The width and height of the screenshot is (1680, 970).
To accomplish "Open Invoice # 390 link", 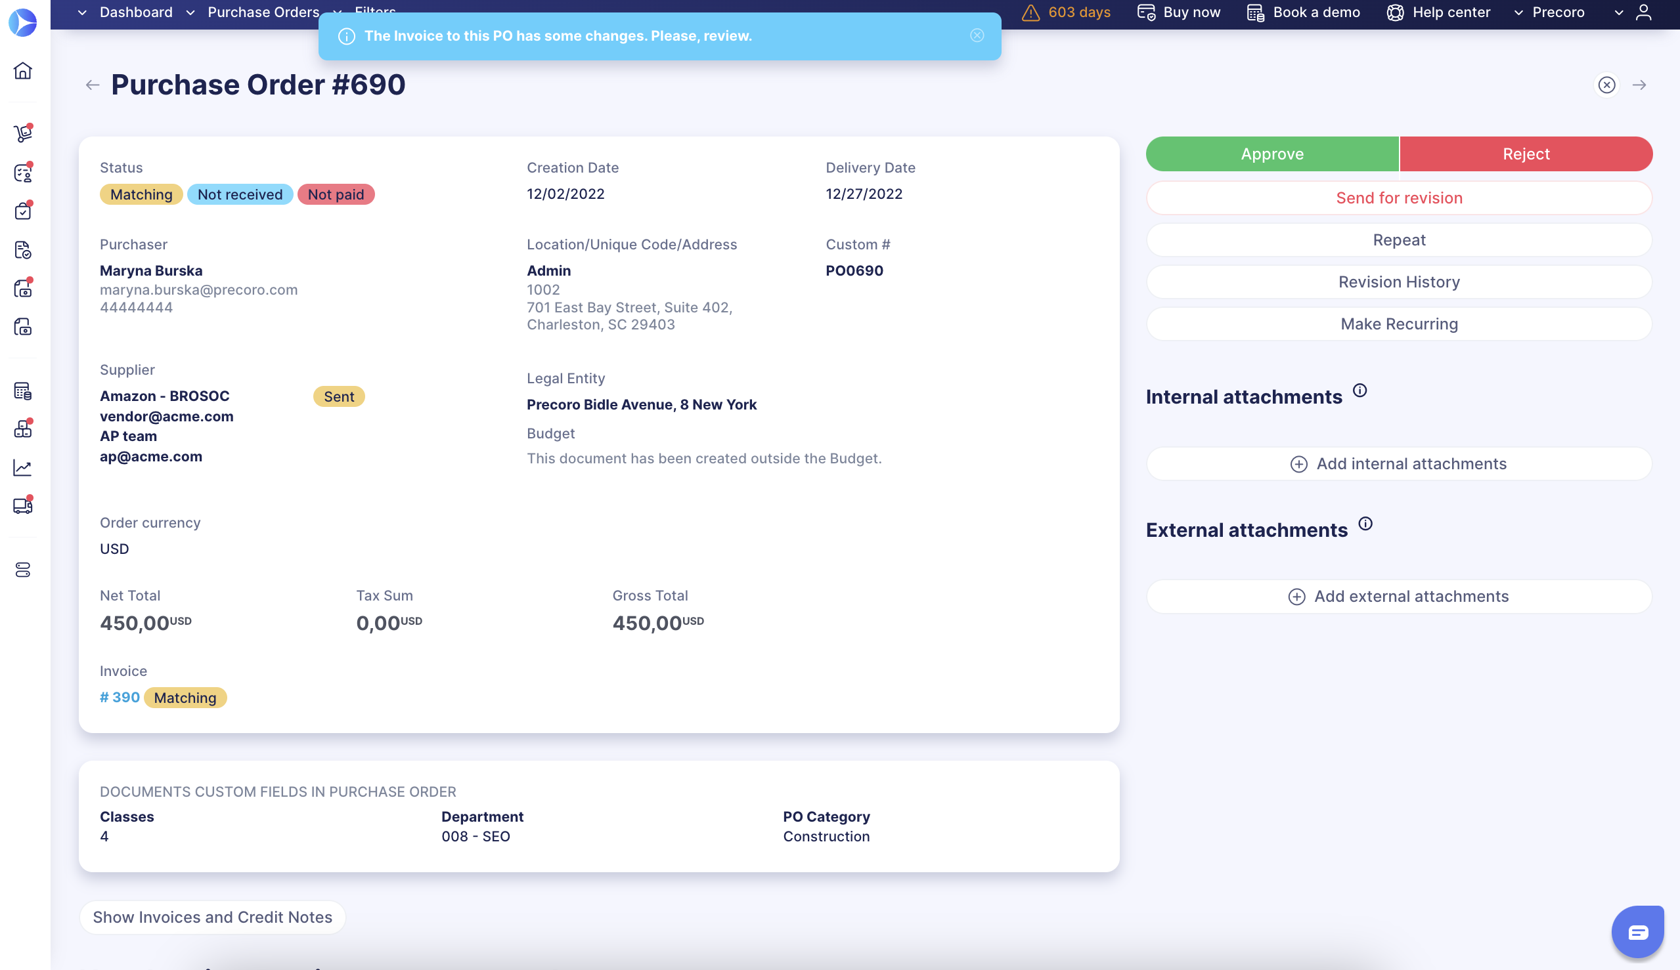I will pyautogui.click(x=120, y=697).
